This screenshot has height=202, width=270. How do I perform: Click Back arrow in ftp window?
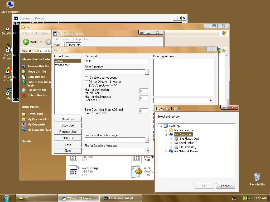pos(26,42)
